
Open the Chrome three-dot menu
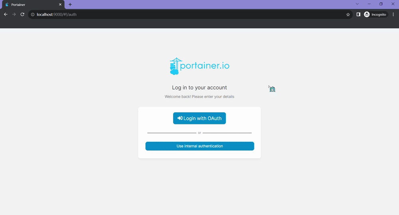pyautogui.click(x=393, y=14)
